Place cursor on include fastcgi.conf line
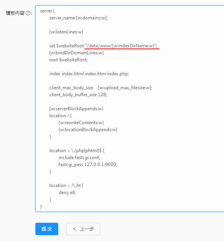This screenshot has height=241, width=224. (79, 158)
